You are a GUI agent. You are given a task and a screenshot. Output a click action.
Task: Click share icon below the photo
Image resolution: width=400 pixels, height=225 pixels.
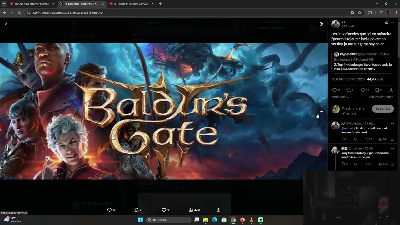(218, 210)
